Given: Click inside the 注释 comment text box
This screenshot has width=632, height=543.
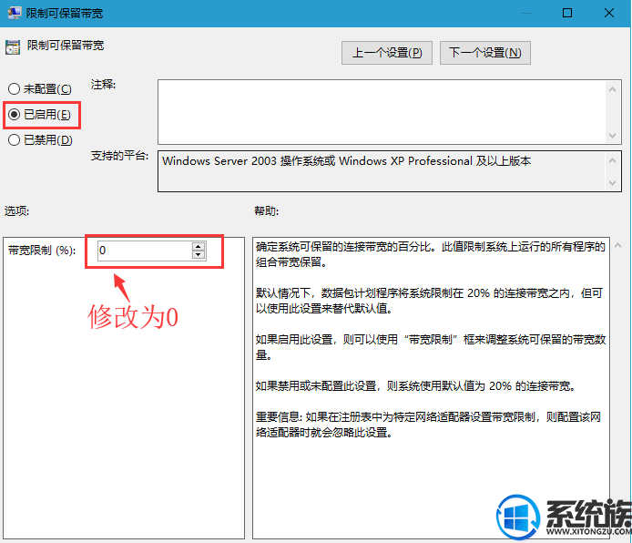Looking at the screenshot, I should click(x=382, y=112).
